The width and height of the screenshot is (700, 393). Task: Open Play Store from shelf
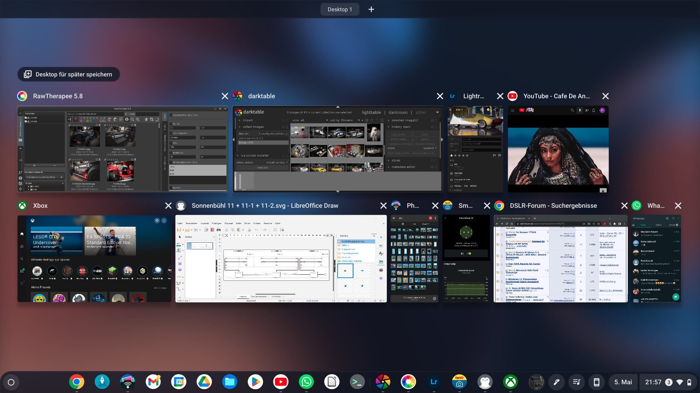255,382
